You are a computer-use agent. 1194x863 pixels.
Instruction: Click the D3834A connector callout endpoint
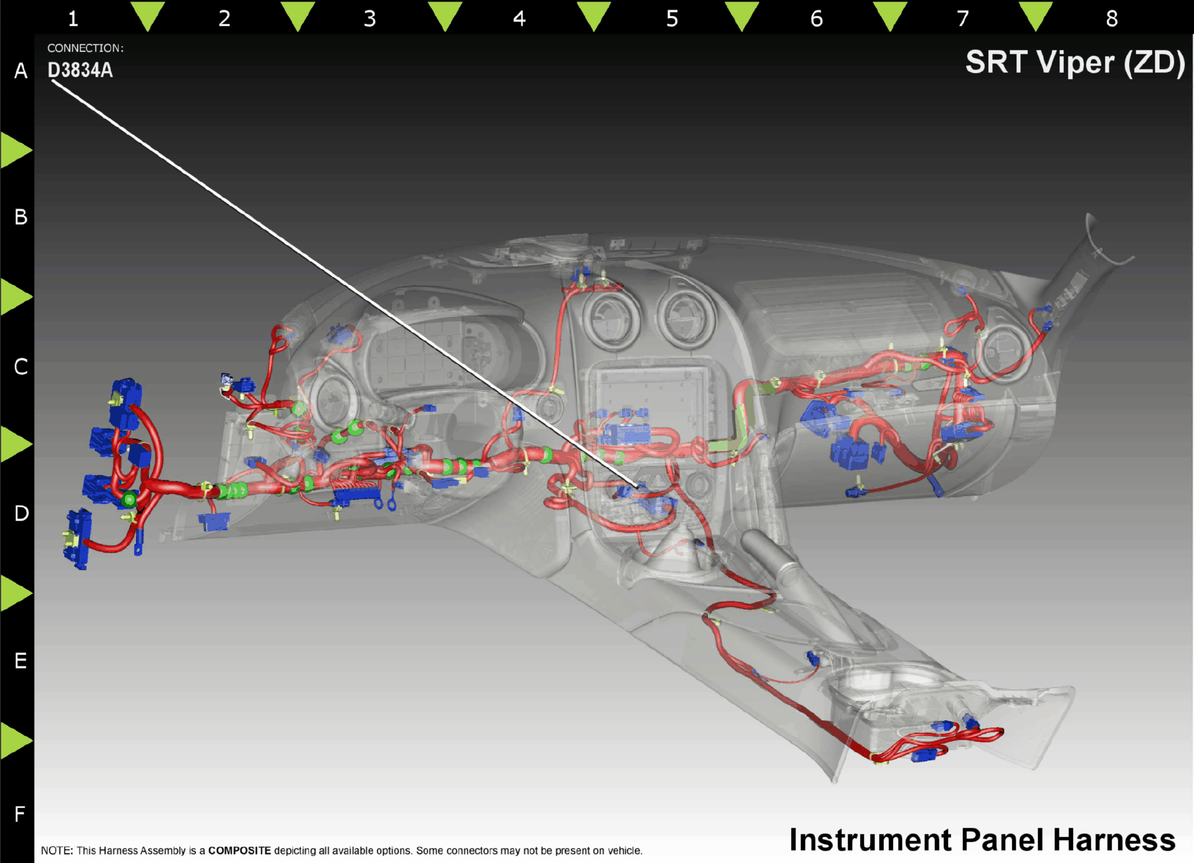[637, 486]
